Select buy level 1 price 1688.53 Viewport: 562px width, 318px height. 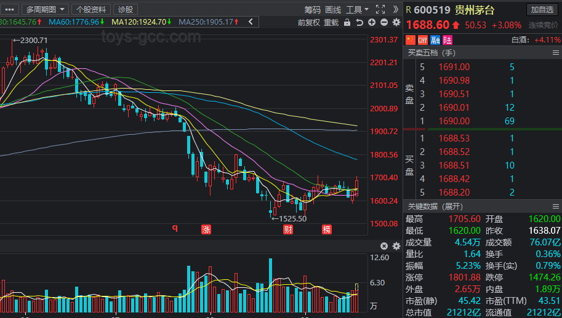tap(454, 138)
